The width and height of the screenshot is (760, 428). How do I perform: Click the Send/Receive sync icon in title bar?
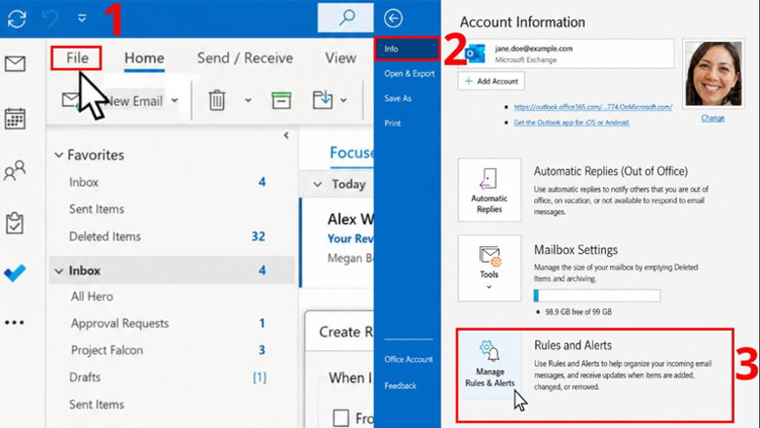pos(17,18)
